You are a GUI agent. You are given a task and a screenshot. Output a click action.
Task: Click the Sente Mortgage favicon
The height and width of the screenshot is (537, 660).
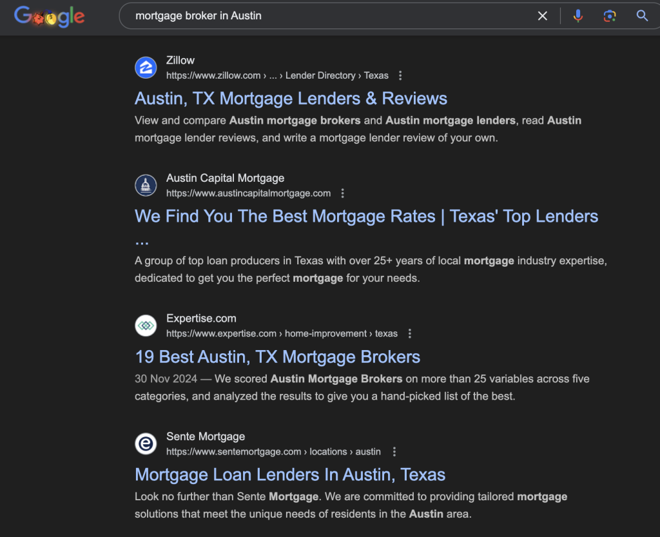coord(146,444)
